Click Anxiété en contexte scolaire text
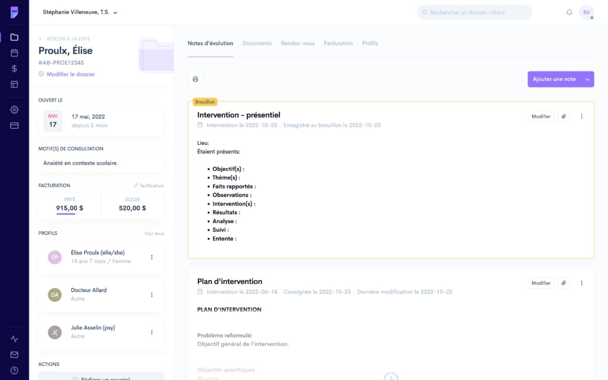 coord(81,163)
